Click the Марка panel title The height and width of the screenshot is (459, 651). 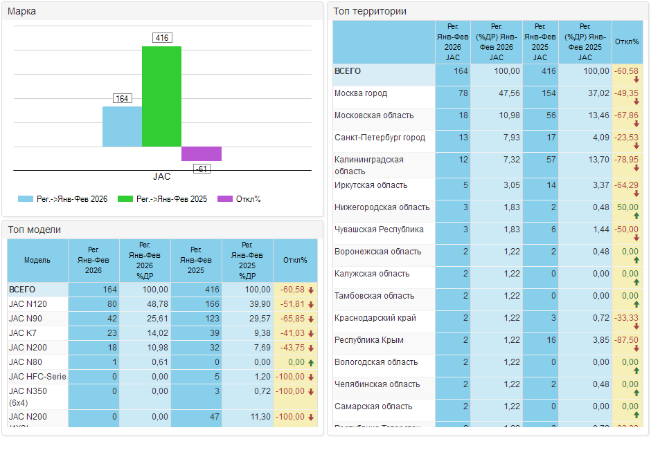click(x=22, y=11)
